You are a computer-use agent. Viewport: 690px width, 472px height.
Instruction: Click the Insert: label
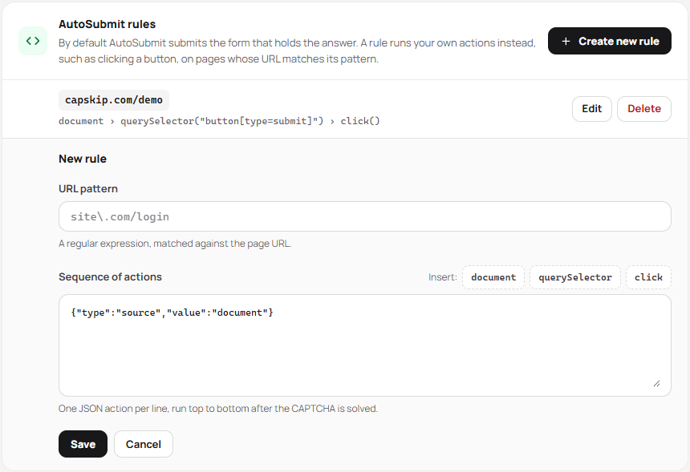(x=443, y=277)
